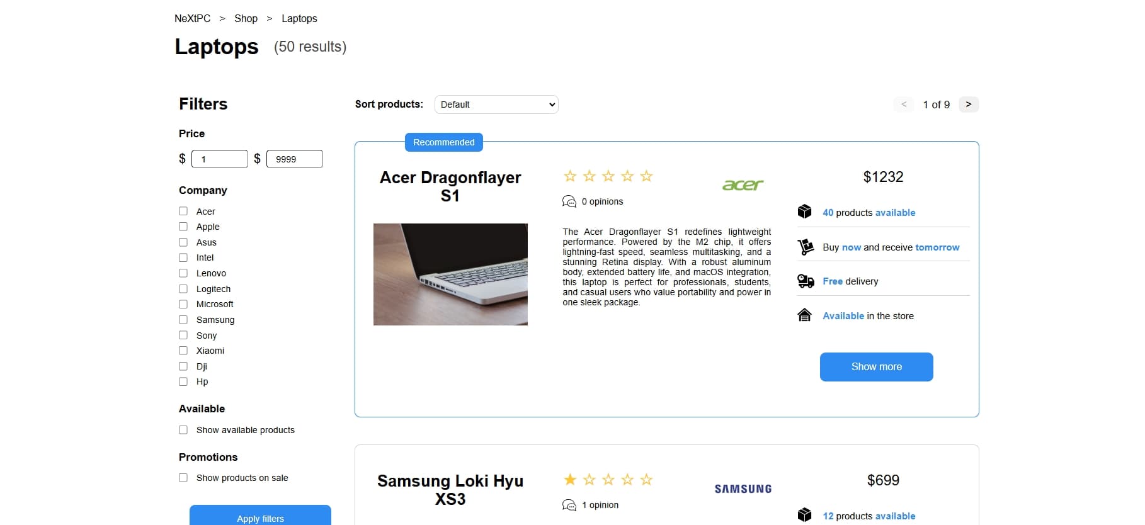The height and width of the screenshot is (525, 1145).
Task: Check the Lenovo company filter
Action: pos(183,273)
